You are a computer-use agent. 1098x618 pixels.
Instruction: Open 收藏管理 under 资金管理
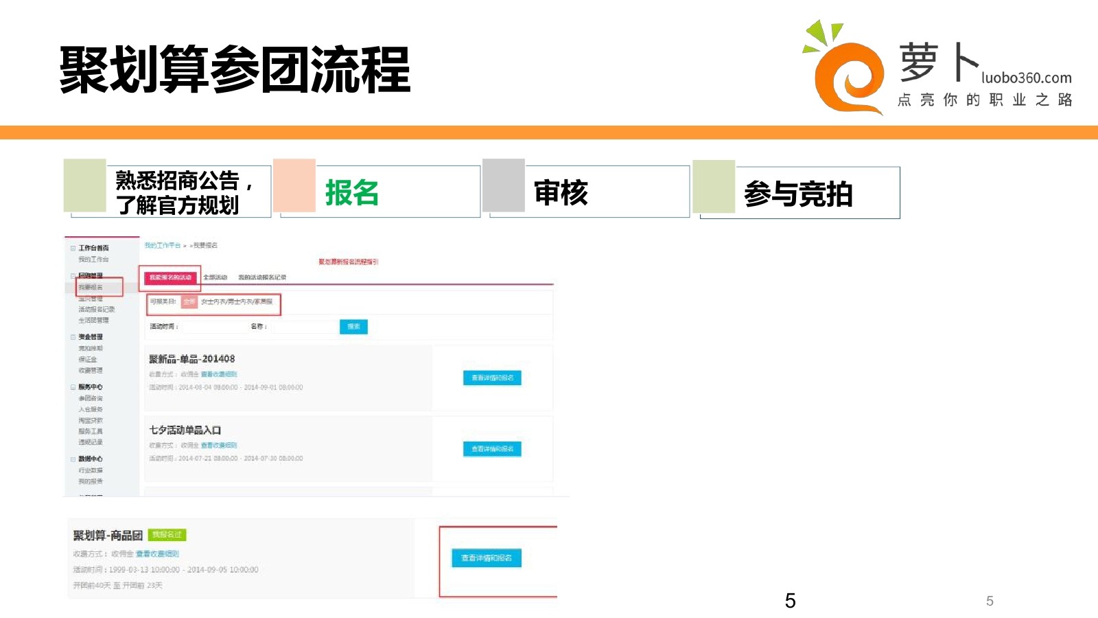pos(91,371)
